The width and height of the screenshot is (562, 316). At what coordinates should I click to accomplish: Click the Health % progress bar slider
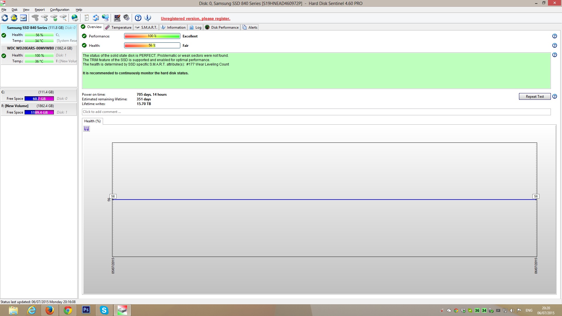click(x=152, y=45)
